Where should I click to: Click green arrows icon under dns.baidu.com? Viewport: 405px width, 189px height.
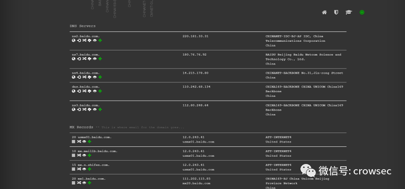[x=100, y=91]
